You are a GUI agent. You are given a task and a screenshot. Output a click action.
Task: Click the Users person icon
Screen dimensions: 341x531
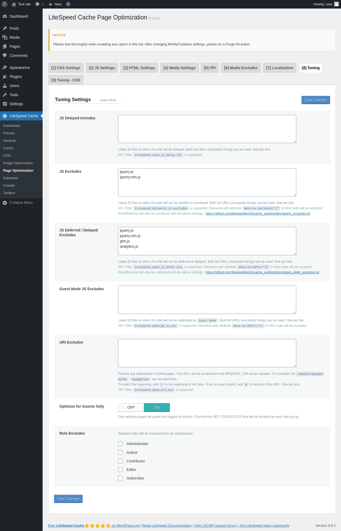click(x=5, y=86)
